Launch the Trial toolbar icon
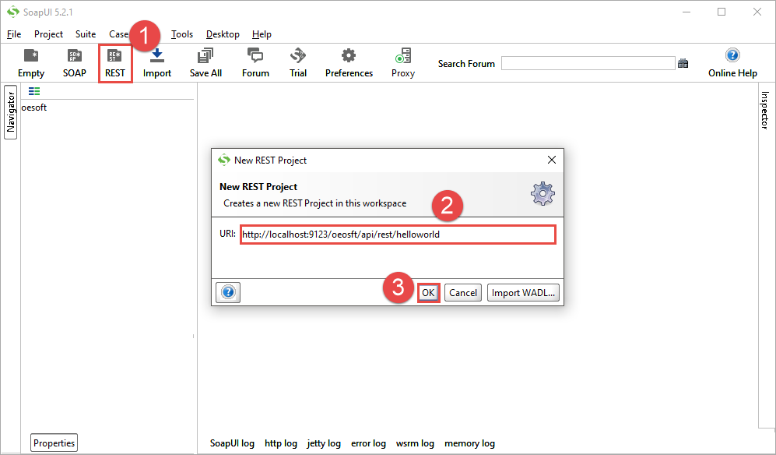Image resolution: width=776 pixels, height=455 pixels. click(298, 63)
